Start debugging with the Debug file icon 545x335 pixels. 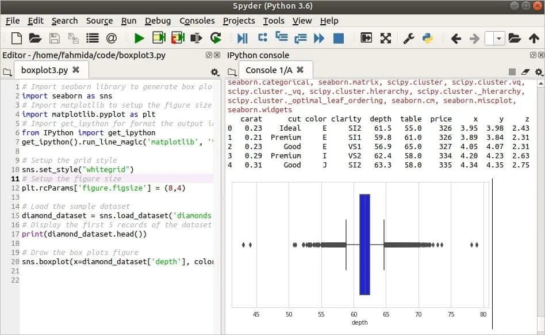coord(242,38)
